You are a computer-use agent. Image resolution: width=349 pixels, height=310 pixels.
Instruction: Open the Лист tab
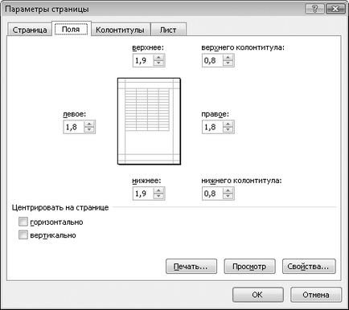pyautogui.click(x=168, y=30)
